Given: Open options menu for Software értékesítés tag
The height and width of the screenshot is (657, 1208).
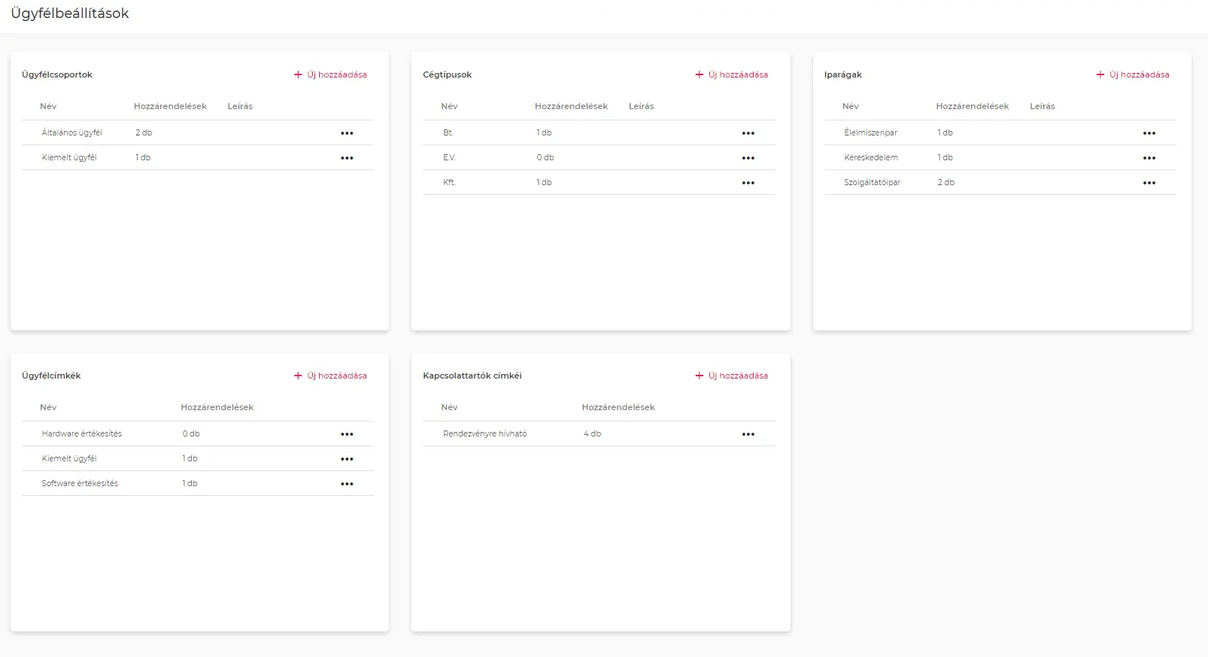Looking at the screenshot, I should pos(347,484).
